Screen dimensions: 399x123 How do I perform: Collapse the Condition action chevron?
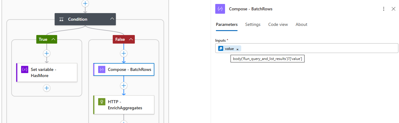pos(112,19)
